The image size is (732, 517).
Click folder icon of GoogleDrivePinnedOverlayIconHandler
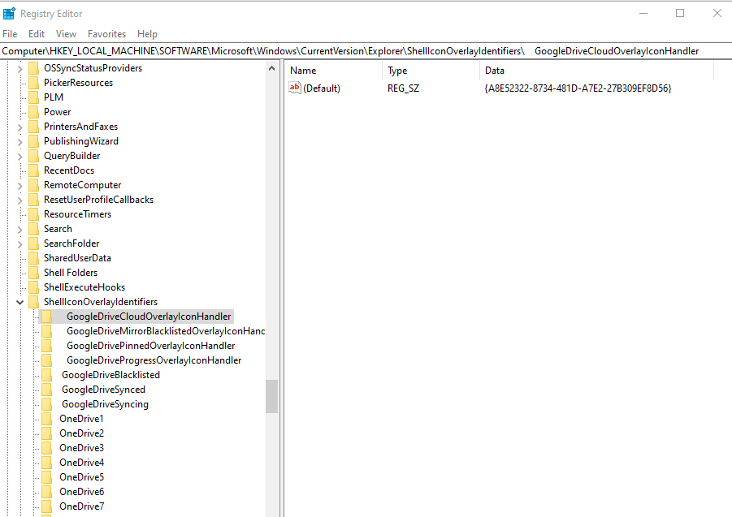coord(46,346)
